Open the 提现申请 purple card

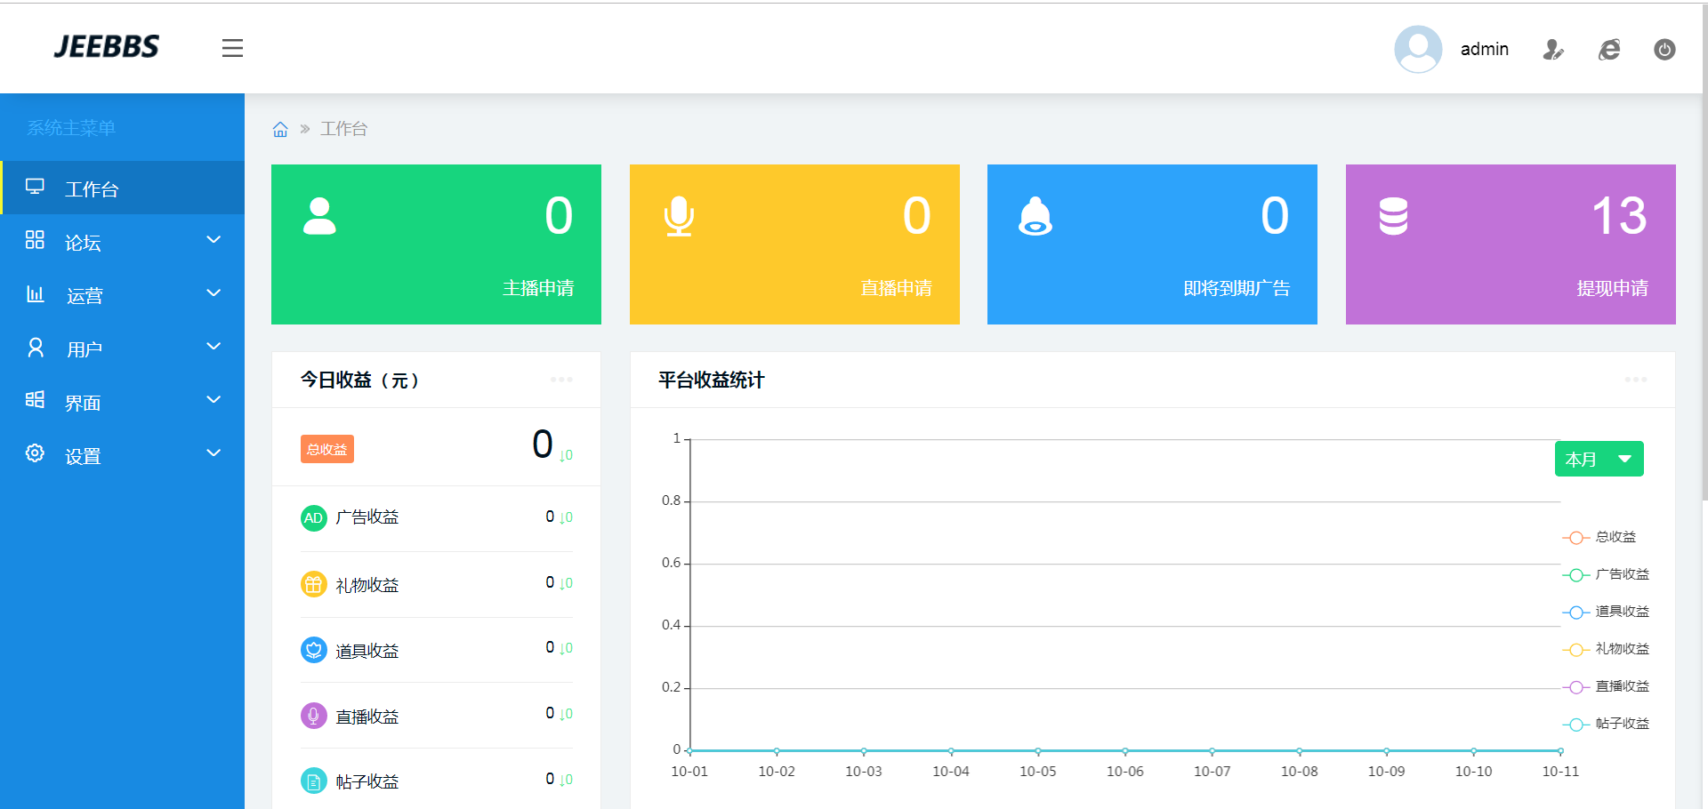[x=1510, y=244]
